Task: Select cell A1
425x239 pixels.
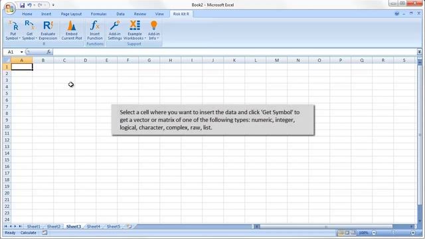Action: [x=22, y=66]
